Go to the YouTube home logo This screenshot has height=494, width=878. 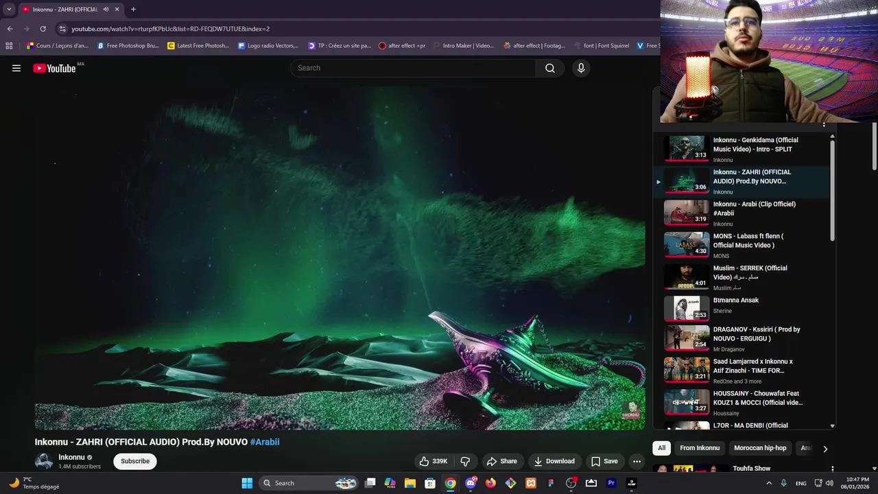[x=55, y=68]
